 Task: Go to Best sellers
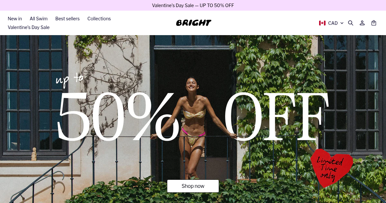(68, 19)
